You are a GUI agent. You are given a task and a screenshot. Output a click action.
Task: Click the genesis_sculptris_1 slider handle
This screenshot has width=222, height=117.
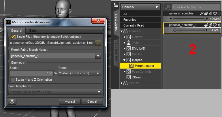tap(175, 30)
